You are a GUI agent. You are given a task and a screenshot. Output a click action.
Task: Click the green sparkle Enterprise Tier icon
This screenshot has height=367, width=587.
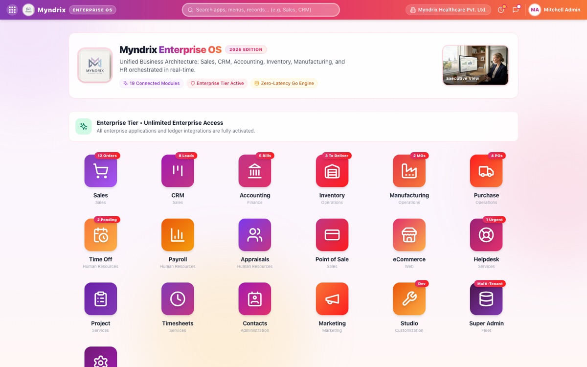pyautogui.click(x=84, y=126)
